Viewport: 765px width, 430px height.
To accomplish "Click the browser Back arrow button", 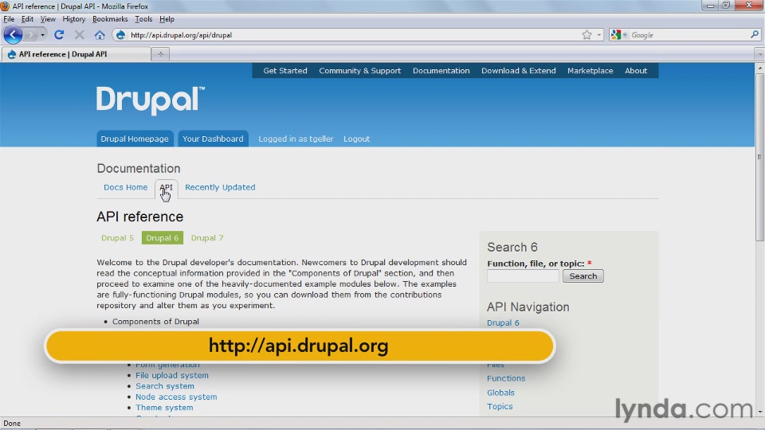I will coord(13,35).
